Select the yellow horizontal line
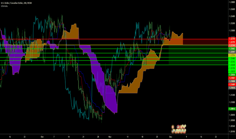Image resolution: width=236 pixels, height=139 pixels. 76,45
